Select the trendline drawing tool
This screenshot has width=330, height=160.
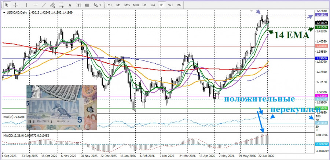(44, 5)
